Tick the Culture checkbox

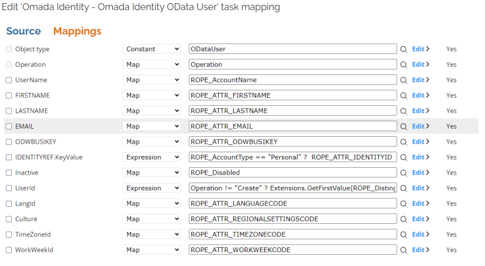click(9, 219)
